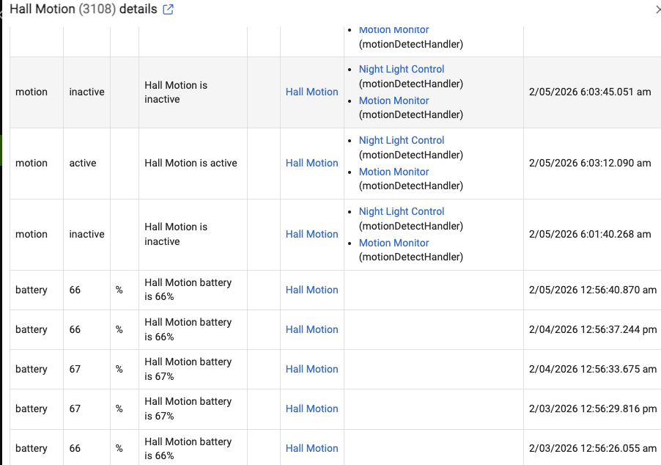Image resolution: width=661 pixels, height=465 pixels.
Task: Open Motion Monitor in the 6:01:40 row
Action: pyautogui.click(x=394, y=243)
